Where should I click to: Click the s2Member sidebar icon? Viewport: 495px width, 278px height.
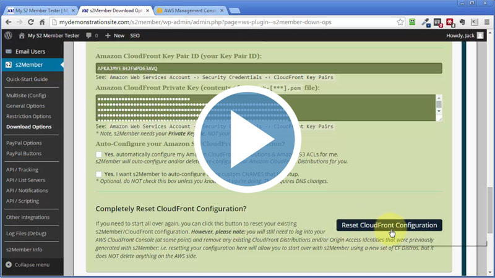[9, 64]
